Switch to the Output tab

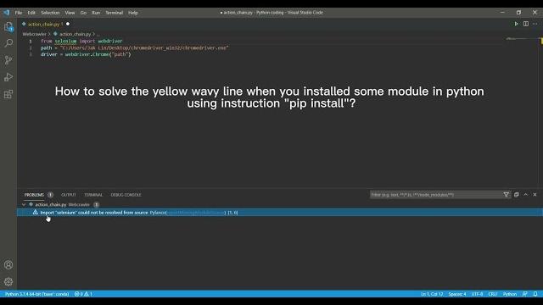pyautogui.click(x=68, y=195)
